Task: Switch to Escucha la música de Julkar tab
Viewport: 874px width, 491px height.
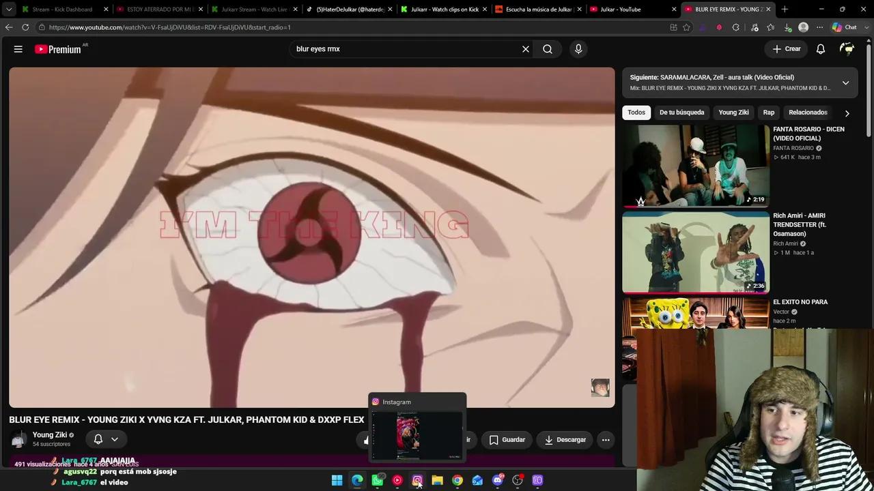Action: pyautogui.click(x=538, y=10)
